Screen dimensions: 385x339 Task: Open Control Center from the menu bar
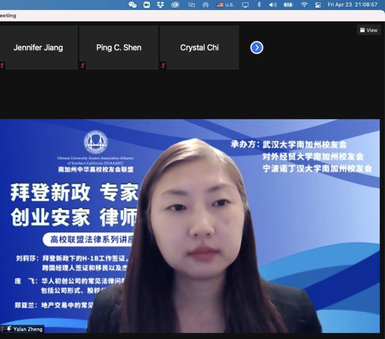[318, 5]
